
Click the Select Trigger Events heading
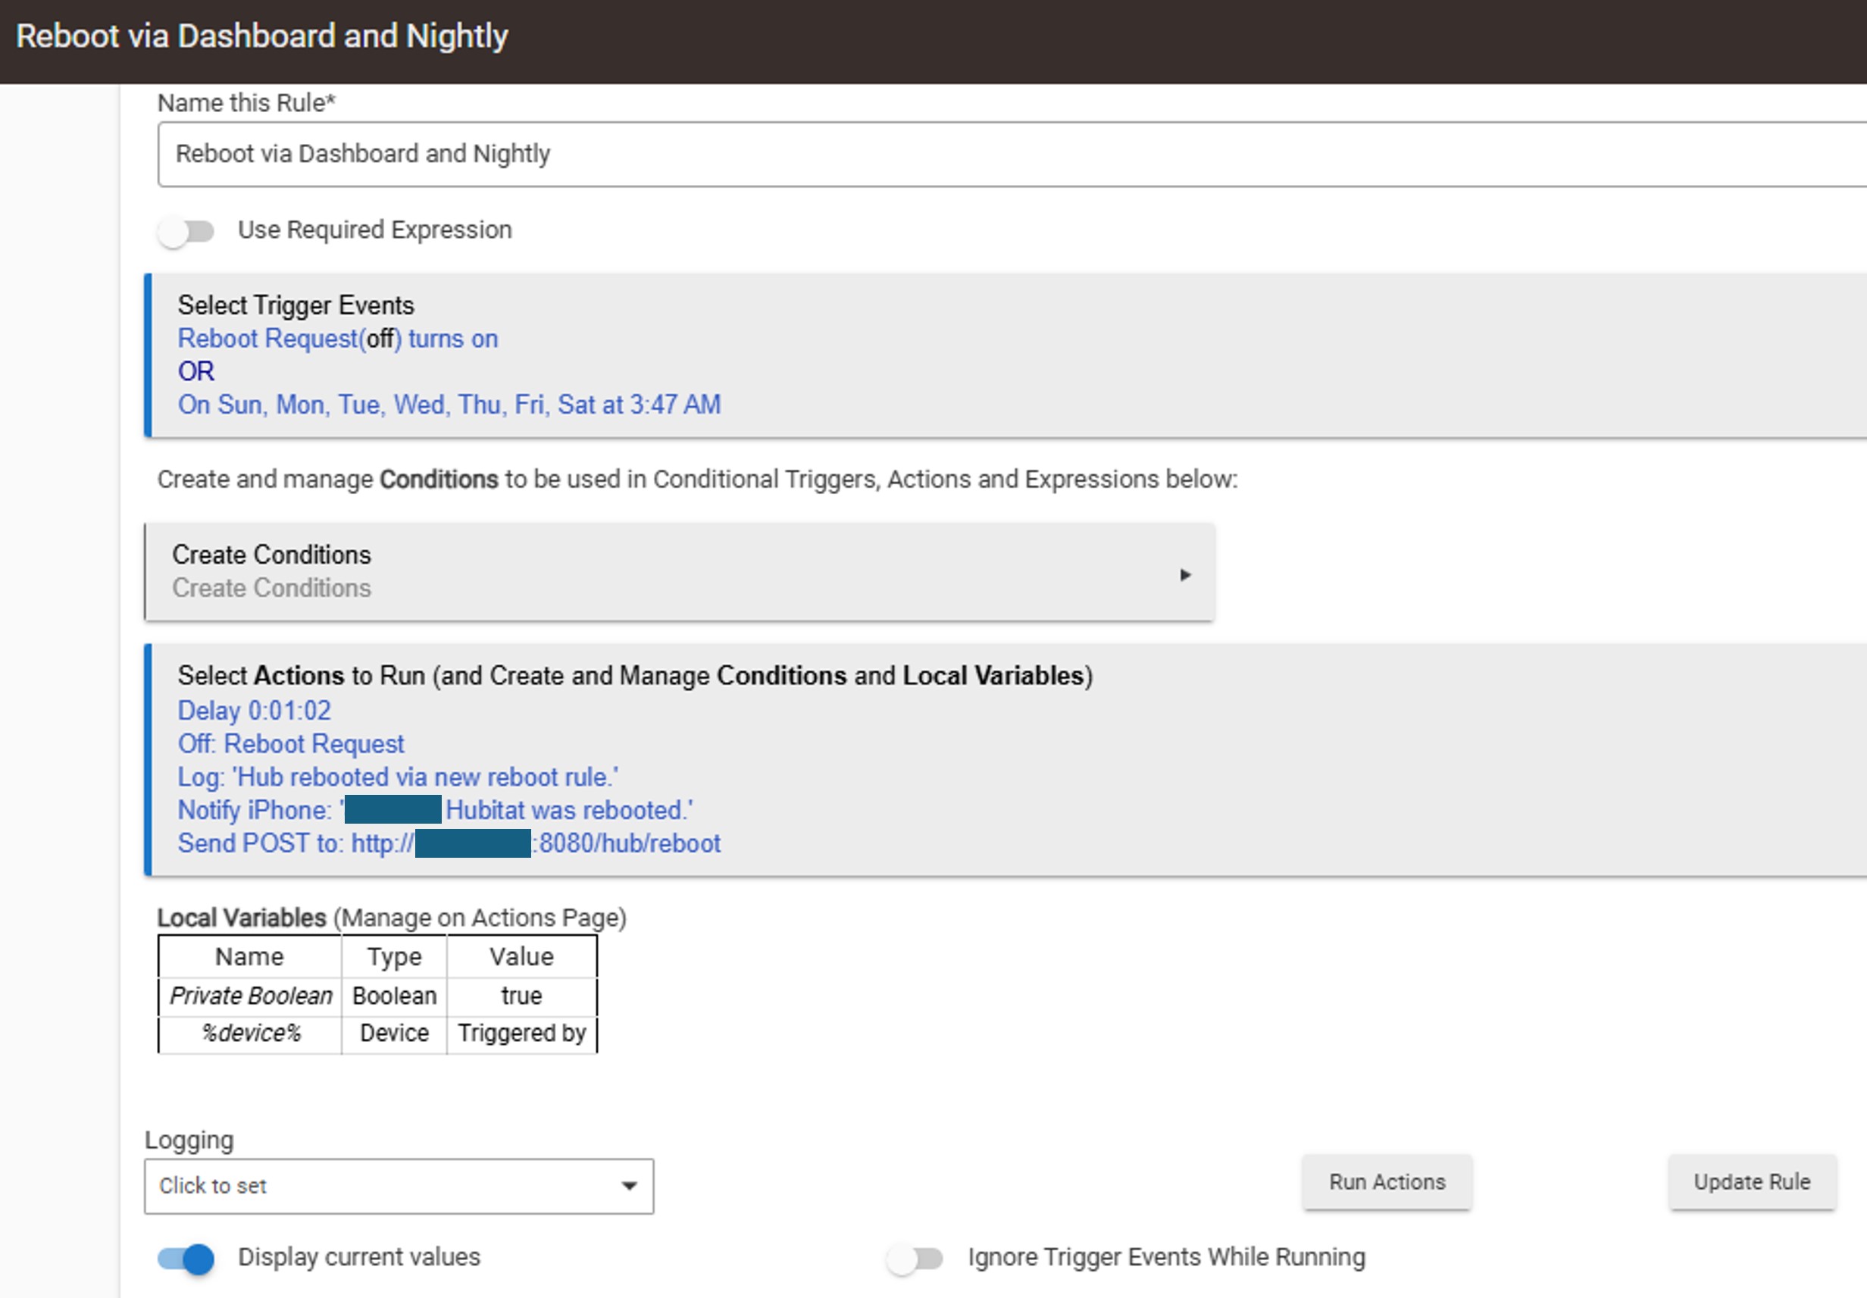[x=296, y=305]
